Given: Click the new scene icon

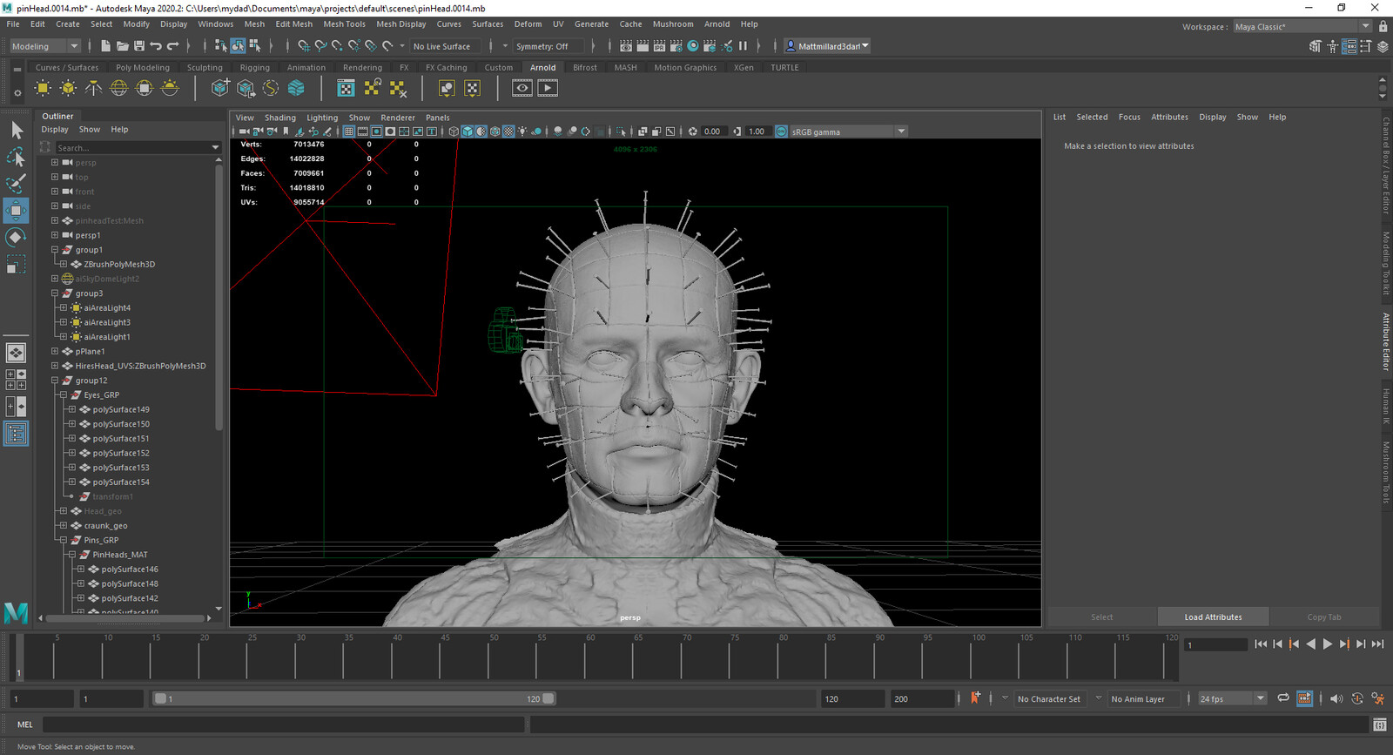Looking at the screenshot, I should 106,46.
